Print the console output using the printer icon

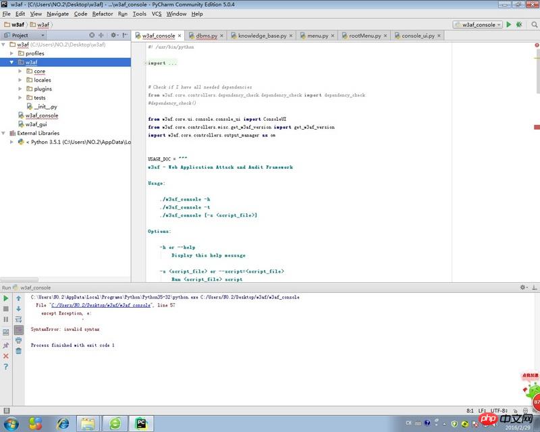(18, 340)
